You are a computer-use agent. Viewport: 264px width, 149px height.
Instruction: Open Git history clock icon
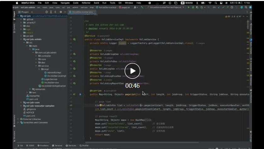click(x=232, y=8)
